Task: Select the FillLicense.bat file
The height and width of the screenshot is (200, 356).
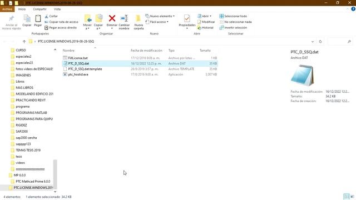Action: coord(140,58)
